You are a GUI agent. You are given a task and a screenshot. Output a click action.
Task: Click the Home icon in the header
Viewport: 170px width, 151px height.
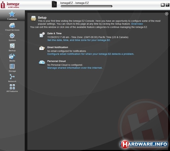[163, 5]
